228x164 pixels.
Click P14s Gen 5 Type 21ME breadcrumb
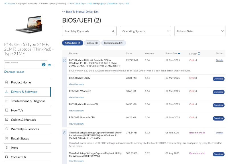click(x=99, y=3)
